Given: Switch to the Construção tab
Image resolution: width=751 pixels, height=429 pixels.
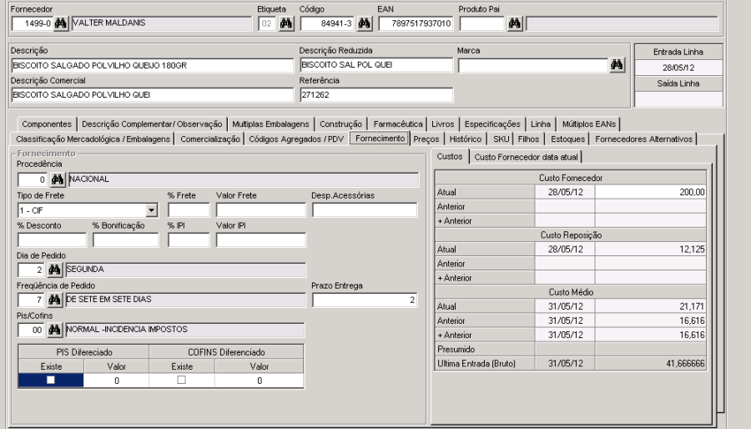Looking at the screenshot, I should click(340, 124).
